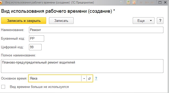Open help with the ? button
The width and height of the screenshot is (169, 93).
click(x=160, y=21)
